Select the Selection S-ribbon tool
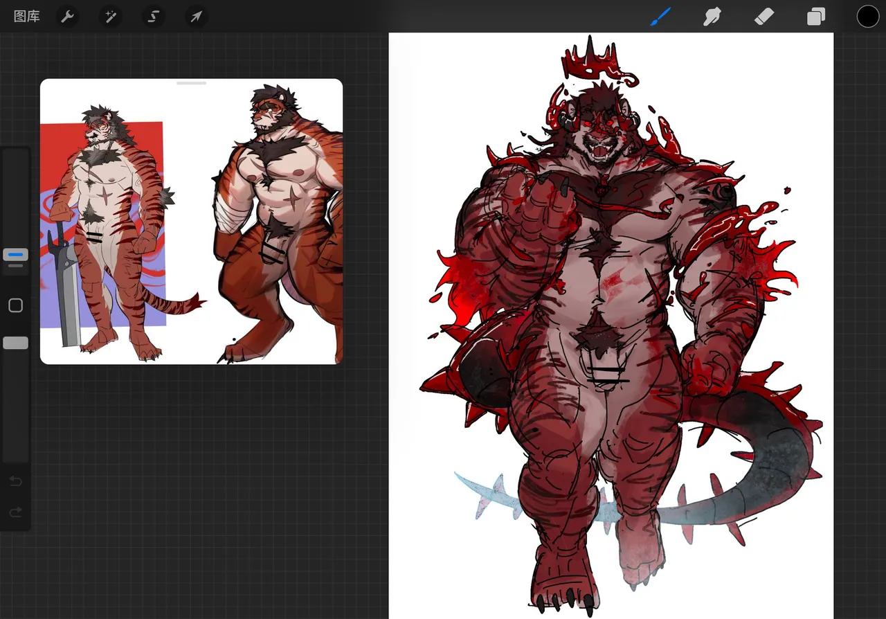This screenshot has width=886, height=619. click(x=154, y=17)
